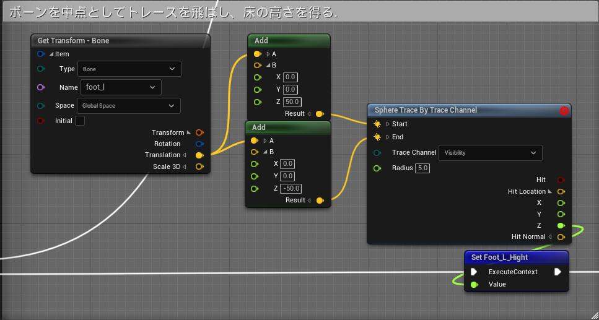Viewport: 599px width, 320px height.
Task: Expand the Translation output arrow
Action: click(x=185, y=155)
